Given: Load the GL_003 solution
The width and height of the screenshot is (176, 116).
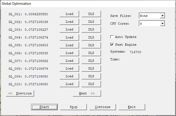Looking at the screenshot, I should click(69, 29).
